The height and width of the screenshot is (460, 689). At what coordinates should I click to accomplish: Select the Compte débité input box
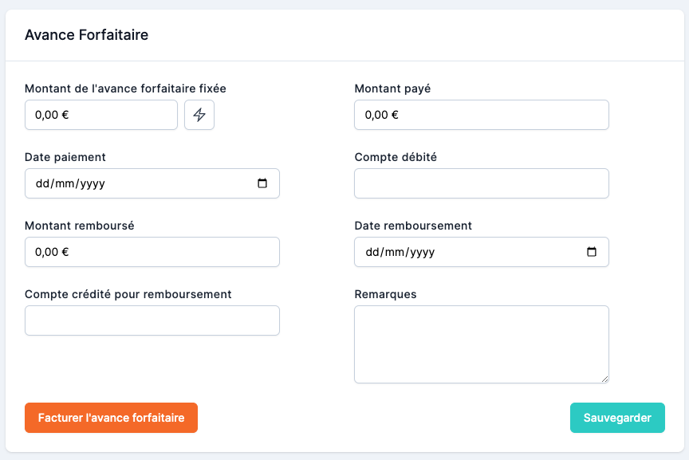pyautogui.click(x=481, y=183)
